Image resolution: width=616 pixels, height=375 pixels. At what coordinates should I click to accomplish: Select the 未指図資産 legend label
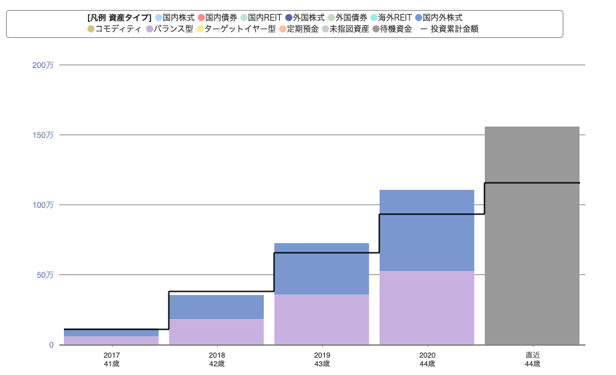[349, 29]
